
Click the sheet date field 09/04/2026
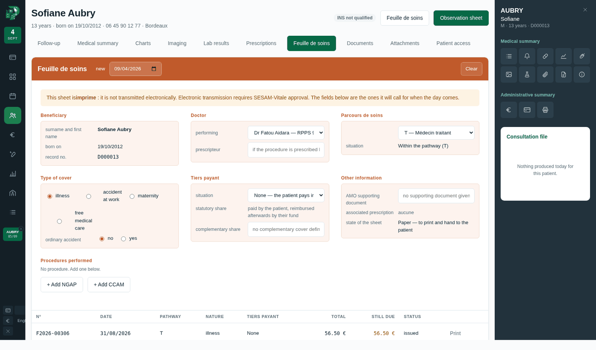[135, 69]
